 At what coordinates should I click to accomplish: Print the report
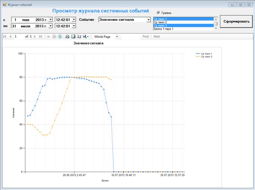click(67, 37)
